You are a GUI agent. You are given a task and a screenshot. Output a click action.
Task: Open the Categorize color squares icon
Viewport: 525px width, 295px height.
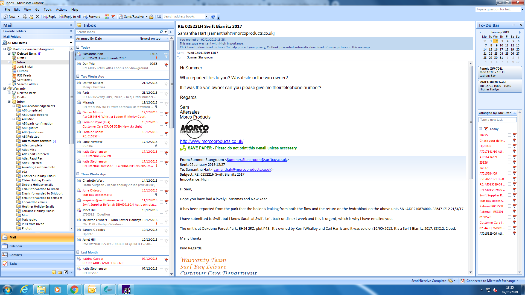coord(107,17)
